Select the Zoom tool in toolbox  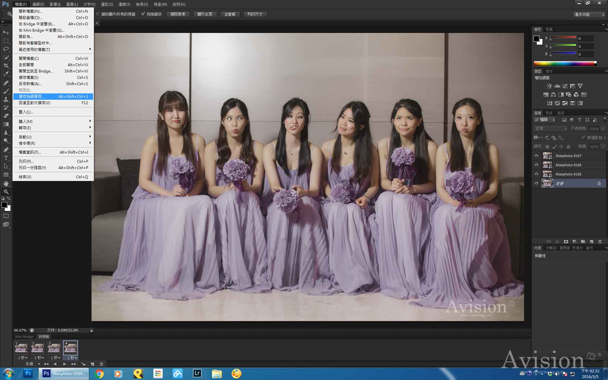pos(6,192)
